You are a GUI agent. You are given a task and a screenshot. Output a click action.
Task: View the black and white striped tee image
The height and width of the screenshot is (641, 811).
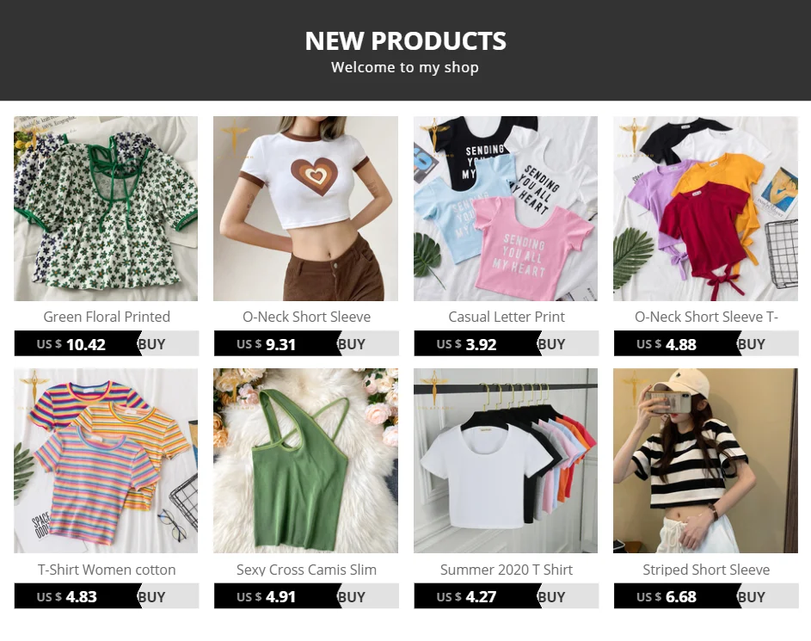point(705,461)
